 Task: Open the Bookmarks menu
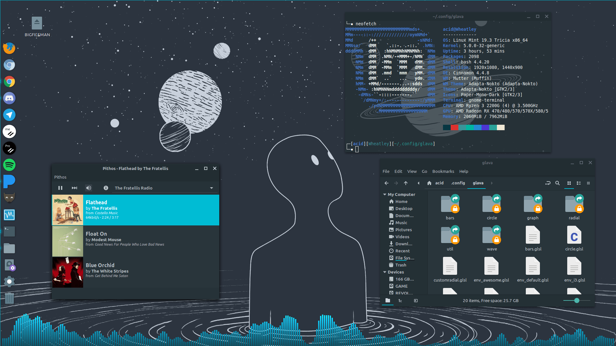point(443,171)
